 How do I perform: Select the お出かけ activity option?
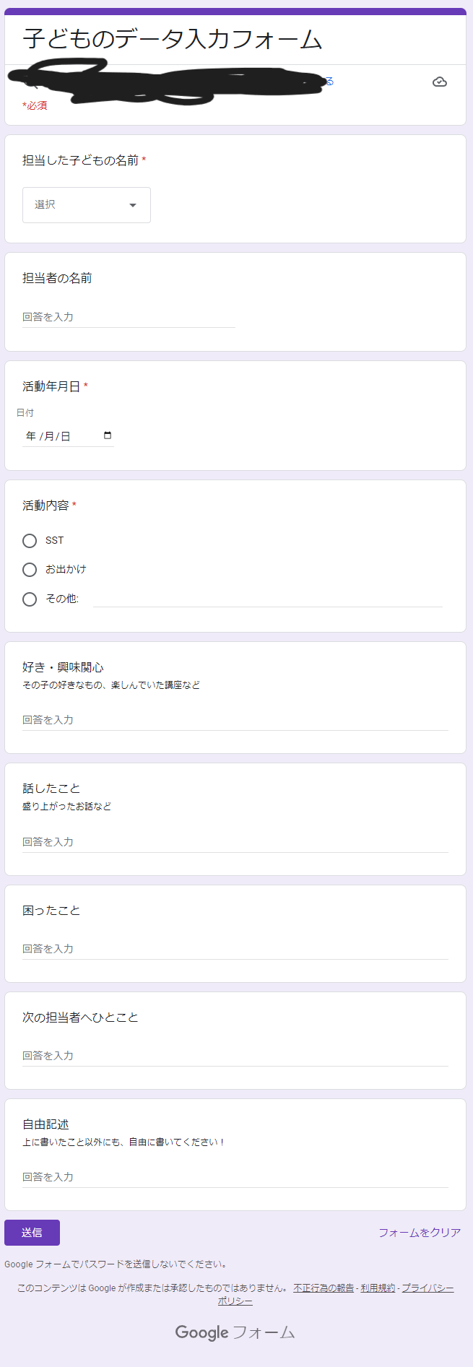coord(30,570)
